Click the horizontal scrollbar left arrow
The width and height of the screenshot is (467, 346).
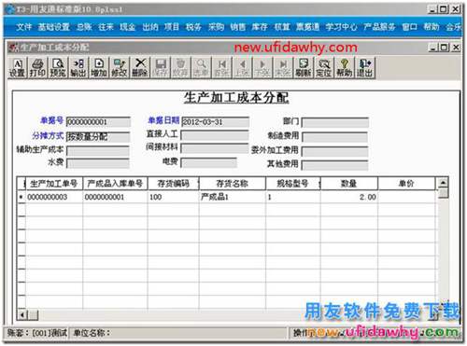point(22,315)
